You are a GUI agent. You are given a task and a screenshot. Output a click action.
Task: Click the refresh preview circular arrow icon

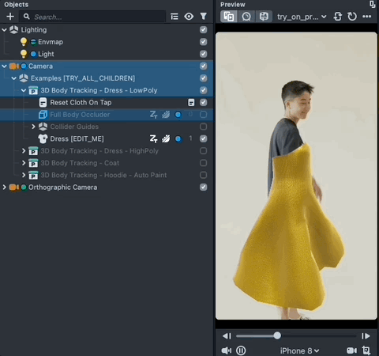(352, 17)
